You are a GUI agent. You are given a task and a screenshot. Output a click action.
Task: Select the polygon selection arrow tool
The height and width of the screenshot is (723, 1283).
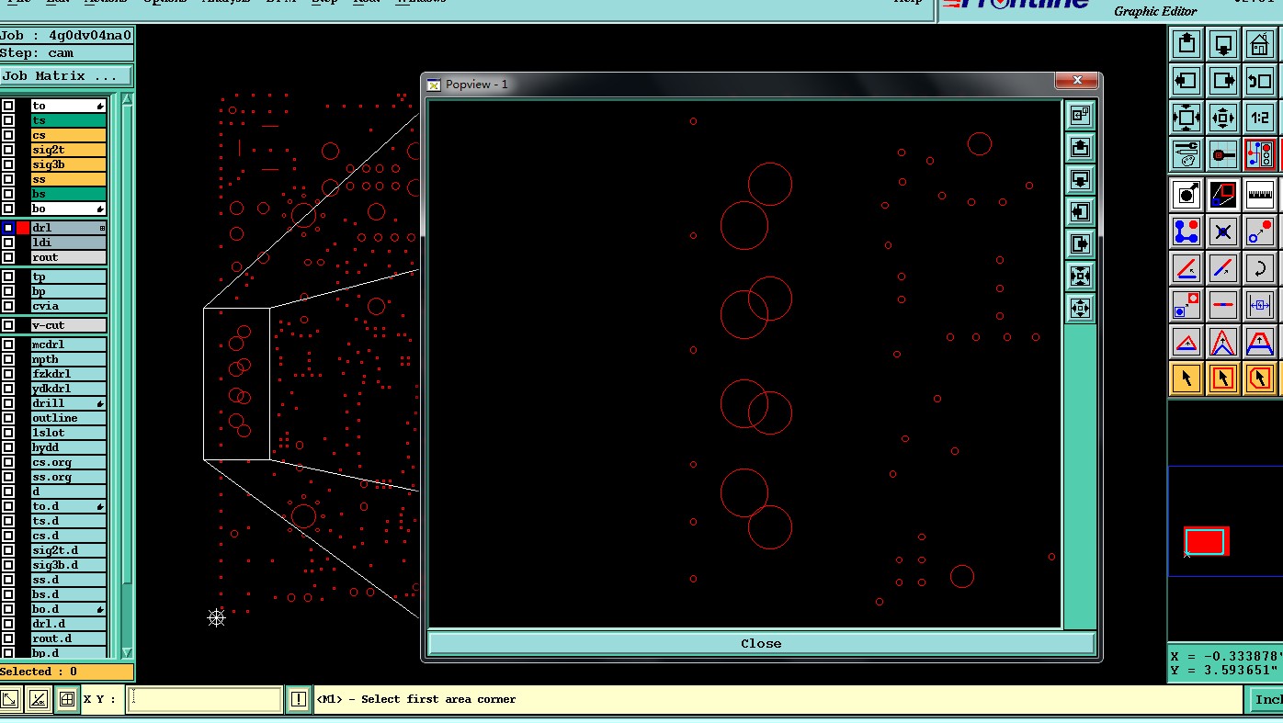click(1260, 378)
